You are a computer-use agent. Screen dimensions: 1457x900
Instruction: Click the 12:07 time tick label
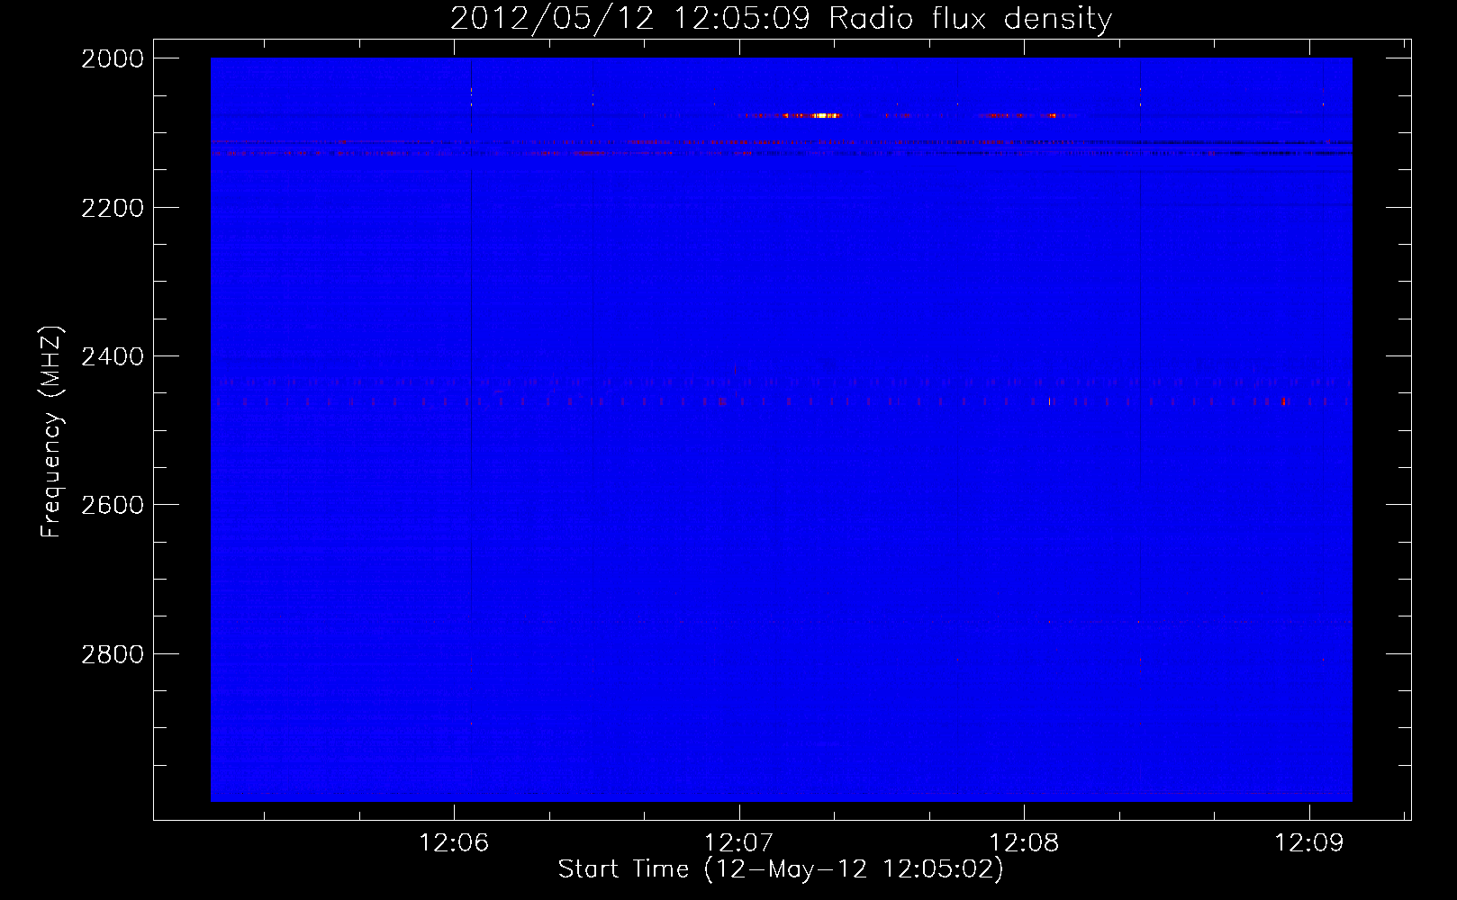pyautogui.click(x=738, y=842)
